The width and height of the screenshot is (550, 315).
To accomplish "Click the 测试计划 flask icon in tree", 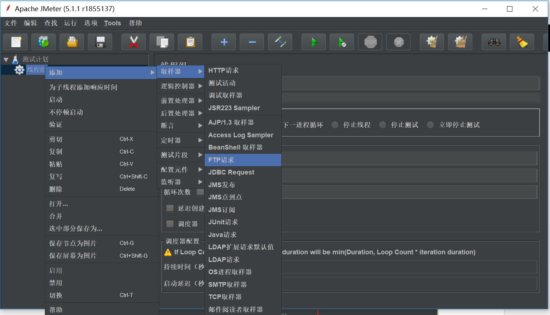I will pyautogui.click(x=15, y=59).
